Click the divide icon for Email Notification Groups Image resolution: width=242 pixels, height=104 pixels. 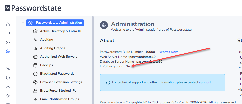(x=35, y=99)
